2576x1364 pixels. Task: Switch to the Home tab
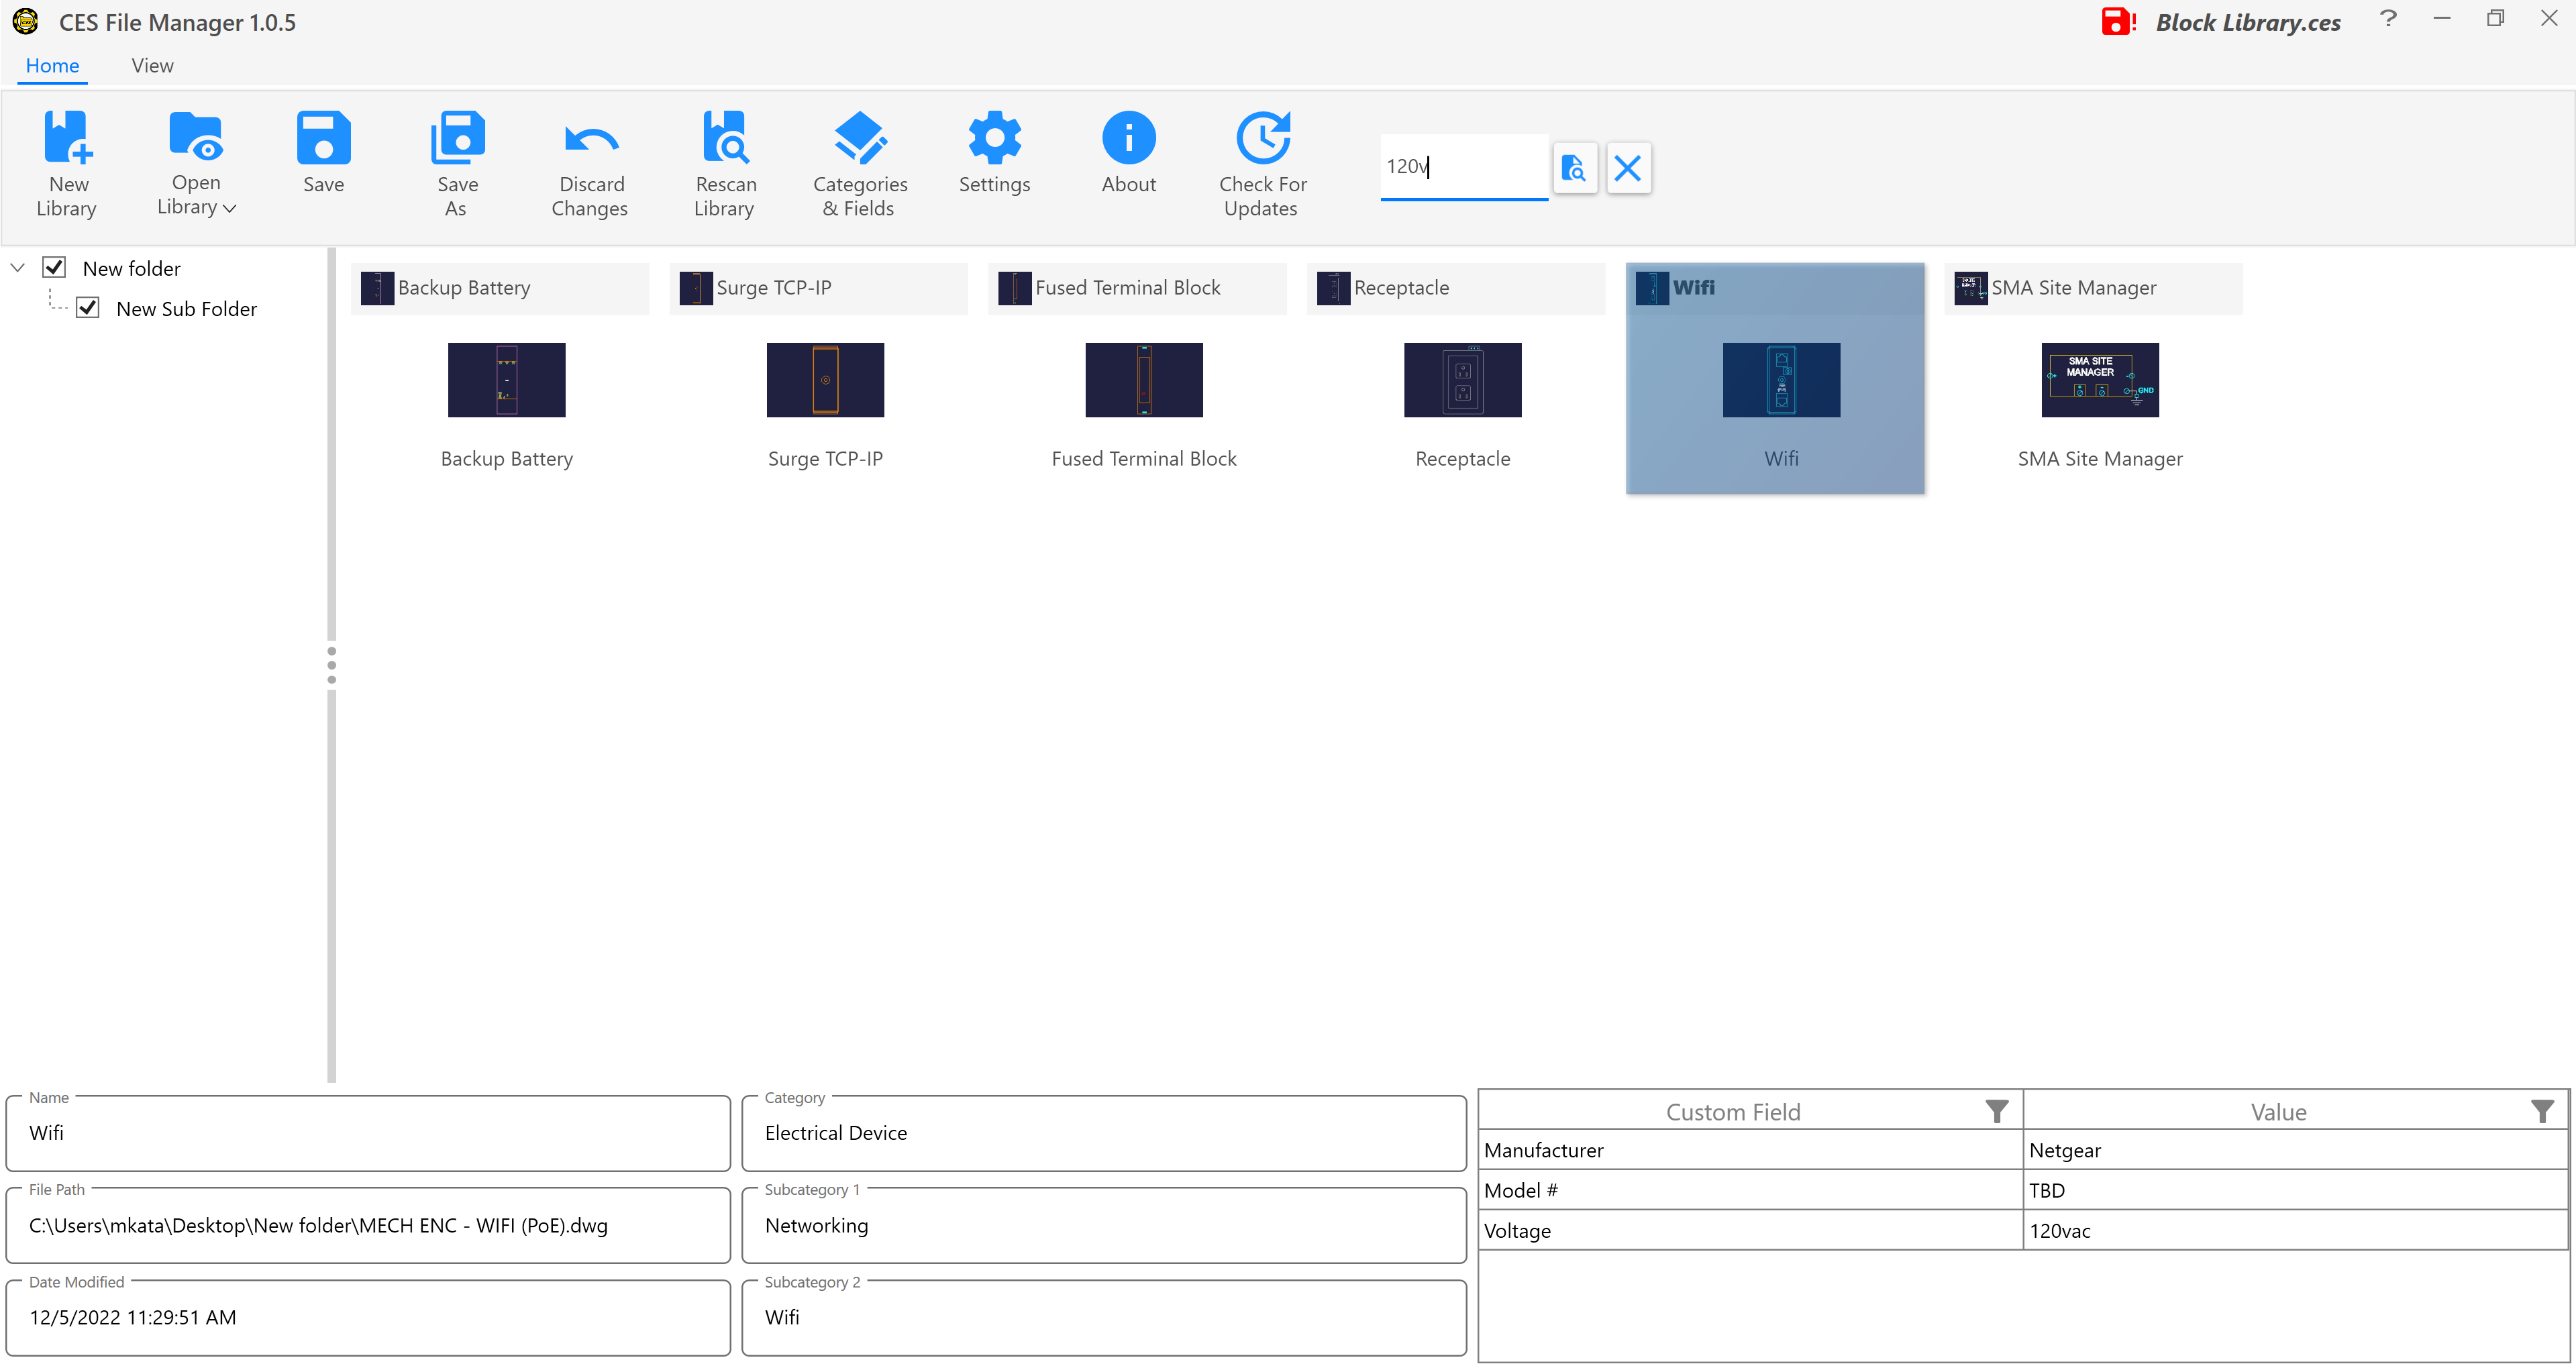point(52,66)
